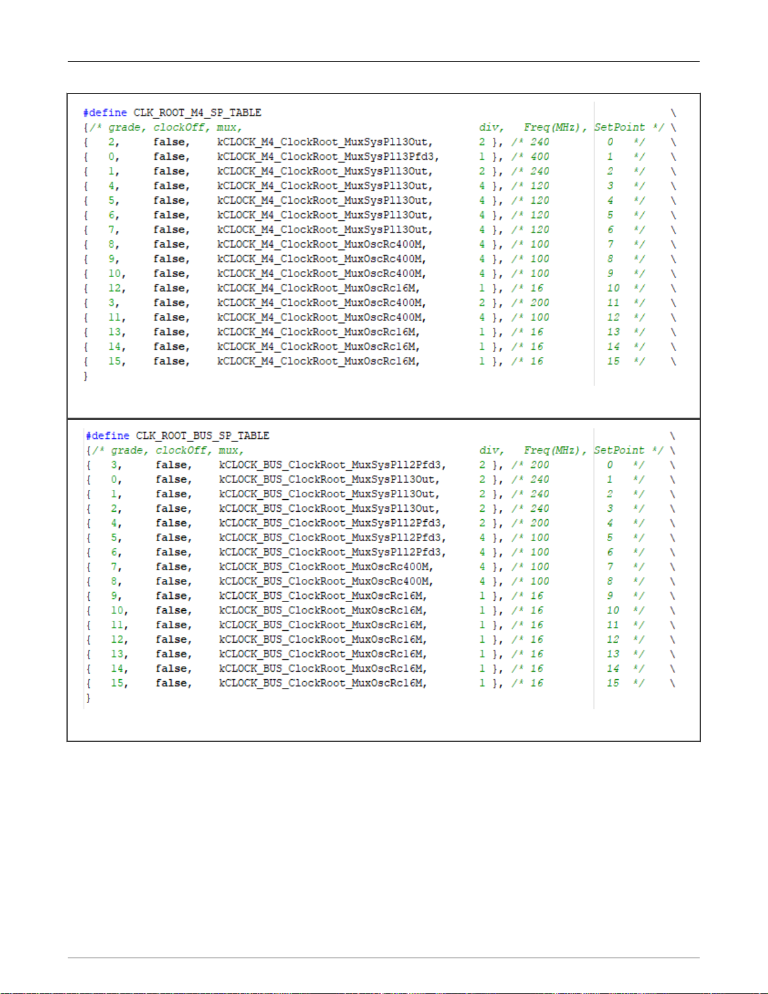The width and height of the screenshot is (768, 994).
Task: Click the CLK_ROOT_M4_SP_TABLE macro name
Action: click(x=197, y=113)
